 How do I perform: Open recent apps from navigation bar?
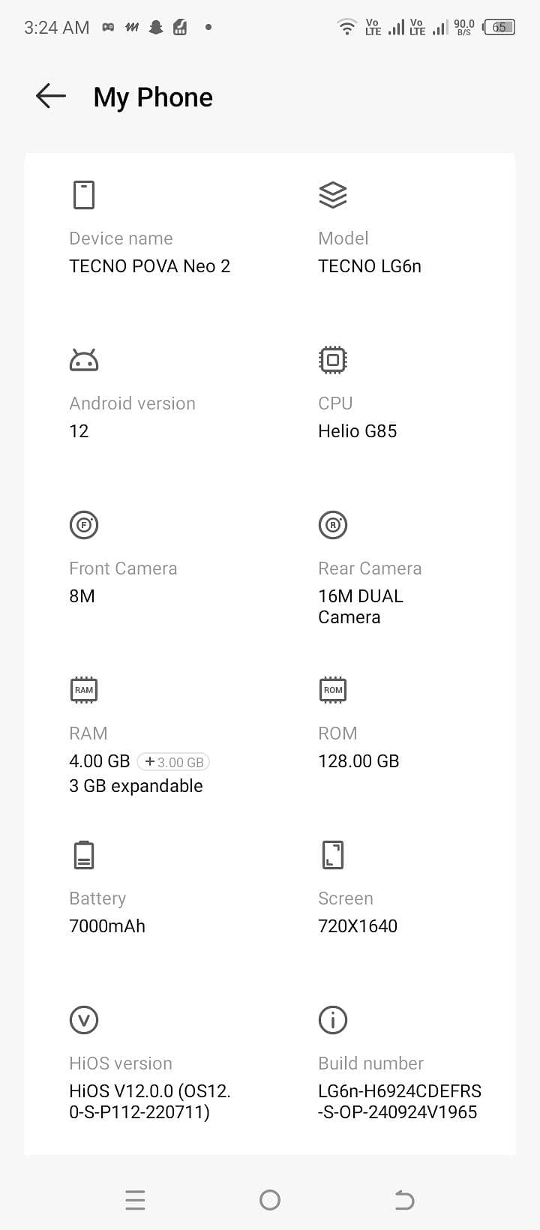point(135,1200)
